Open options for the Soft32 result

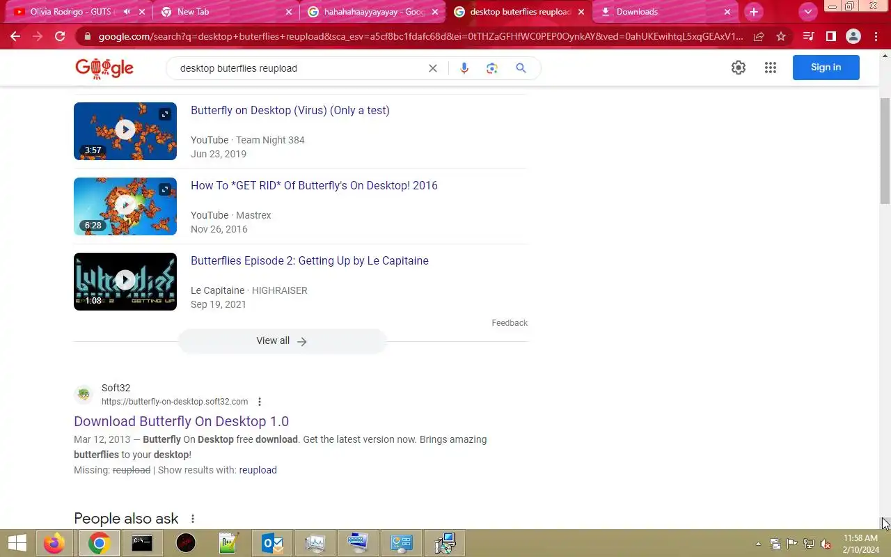point(260,402)
